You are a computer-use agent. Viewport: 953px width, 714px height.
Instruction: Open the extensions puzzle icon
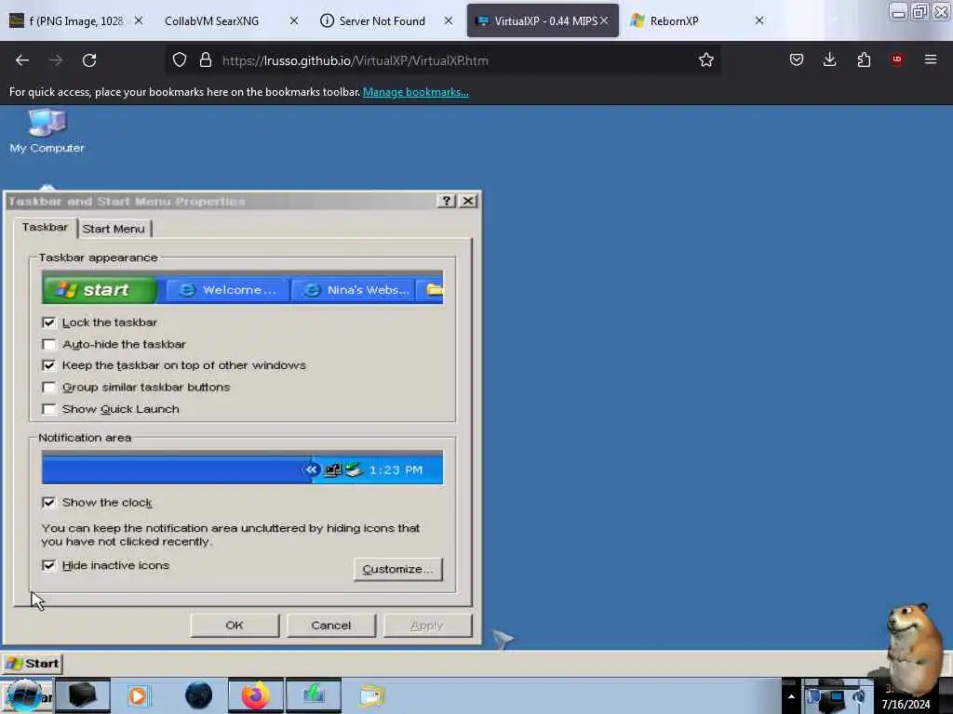pos(864,59)
